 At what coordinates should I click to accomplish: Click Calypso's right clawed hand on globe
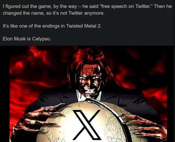pyautogui.click(x=144, y=126)
